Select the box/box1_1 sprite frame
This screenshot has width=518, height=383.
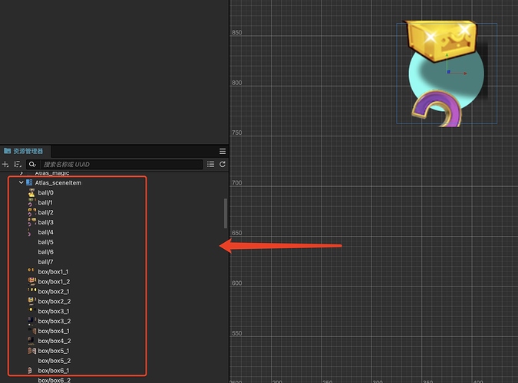pyautogui.click(x=53, y=272)
